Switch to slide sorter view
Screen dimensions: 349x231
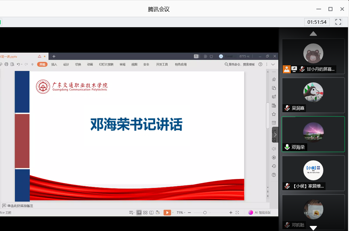pyautogui.click(x=145, y=213)
